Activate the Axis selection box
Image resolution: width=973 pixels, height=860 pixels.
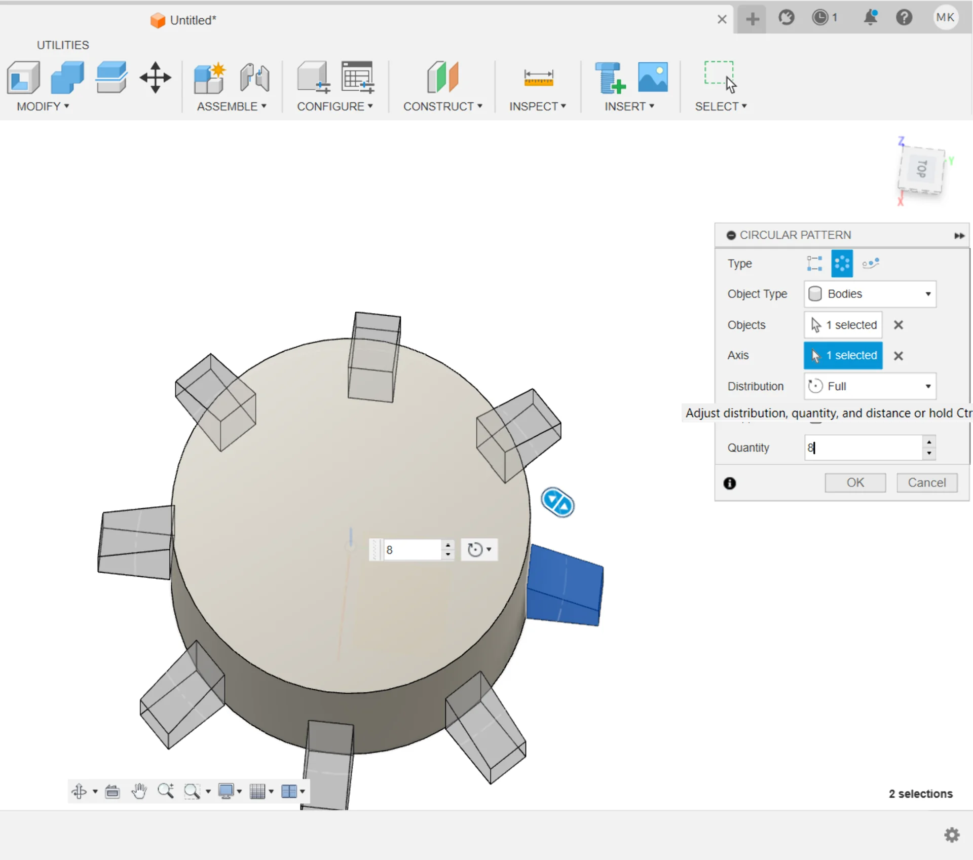coord(843,355)
